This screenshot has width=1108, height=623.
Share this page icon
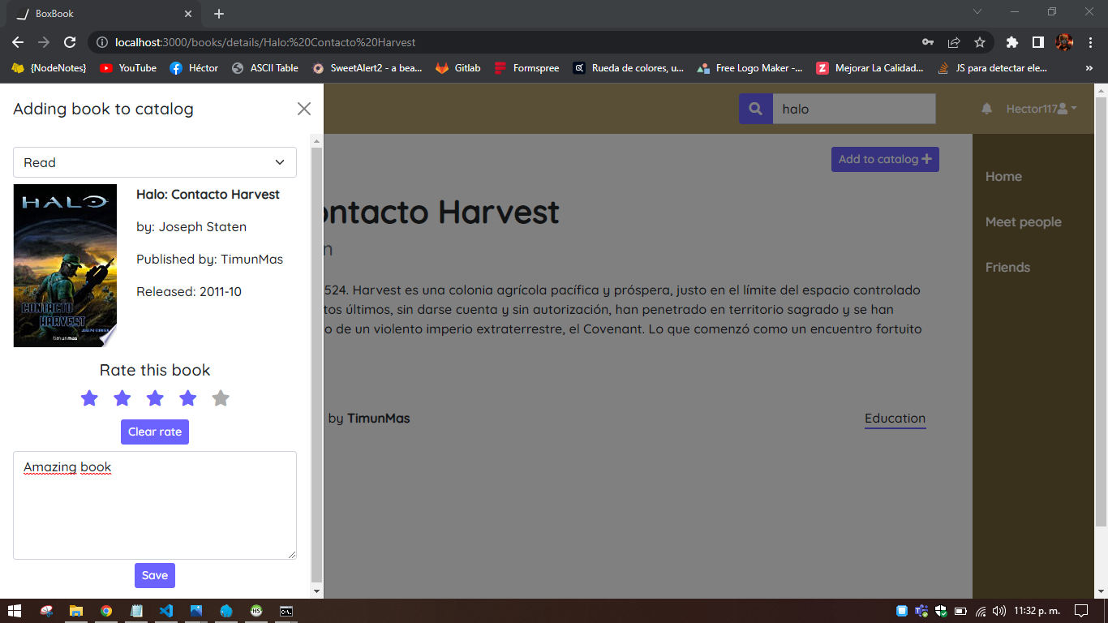pyautogui.click(x=954, y=42)
